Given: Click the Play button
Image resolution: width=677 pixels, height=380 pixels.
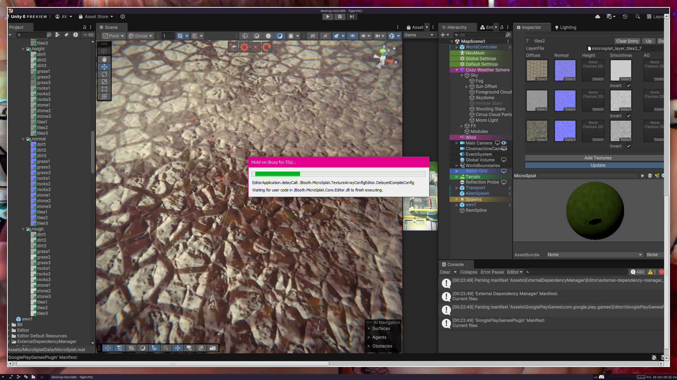Looking at the screenshot, I should point(328,17).
